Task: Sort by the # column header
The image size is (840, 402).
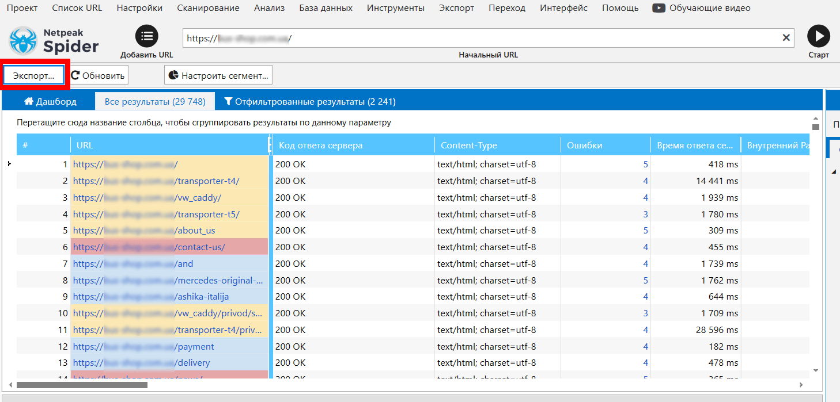Action: click(x=43, y=145)
